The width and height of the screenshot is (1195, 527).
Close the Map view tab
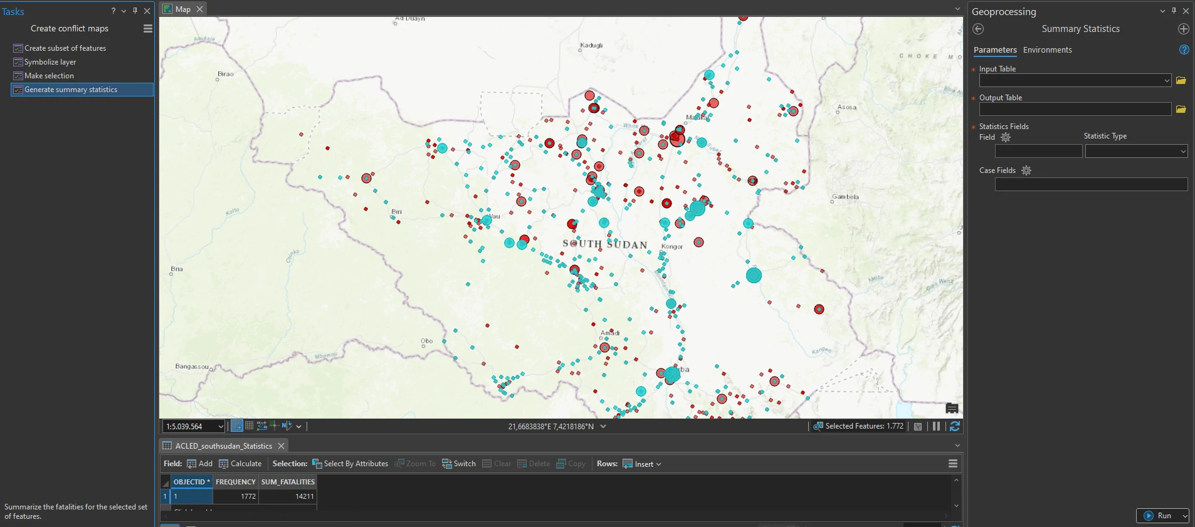(199, 9)
